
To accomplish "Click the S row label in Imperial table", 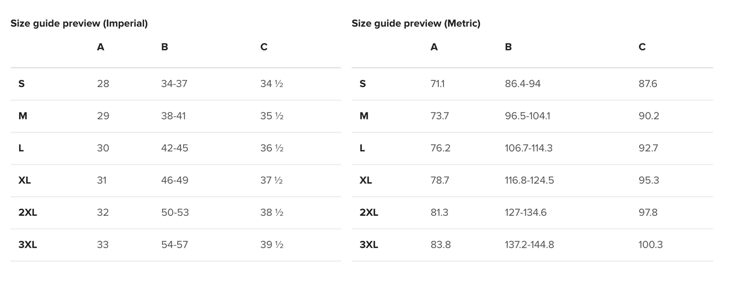I will coord(22,84).
